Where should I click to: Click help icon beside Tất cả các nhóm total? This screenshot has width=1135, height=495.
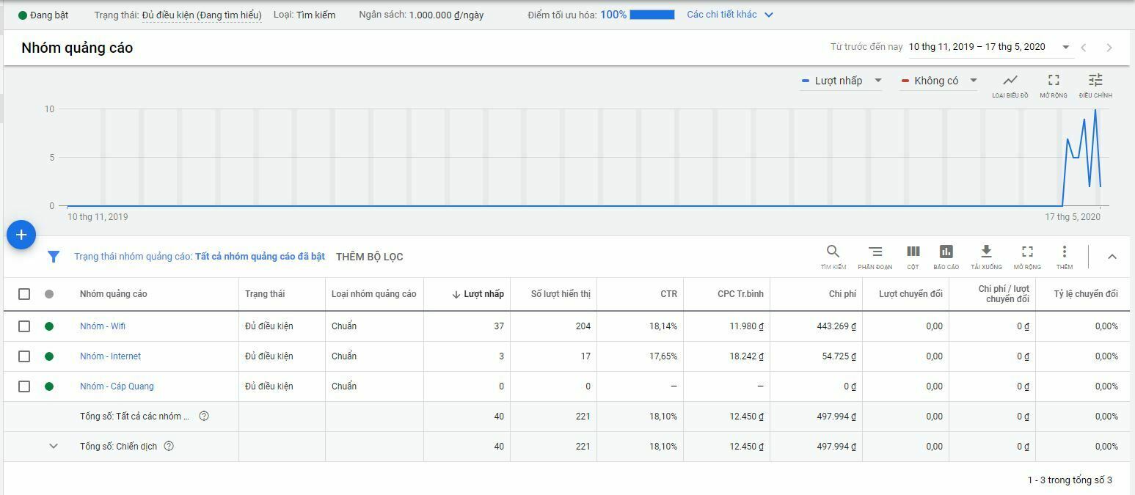tap(204, 416)
